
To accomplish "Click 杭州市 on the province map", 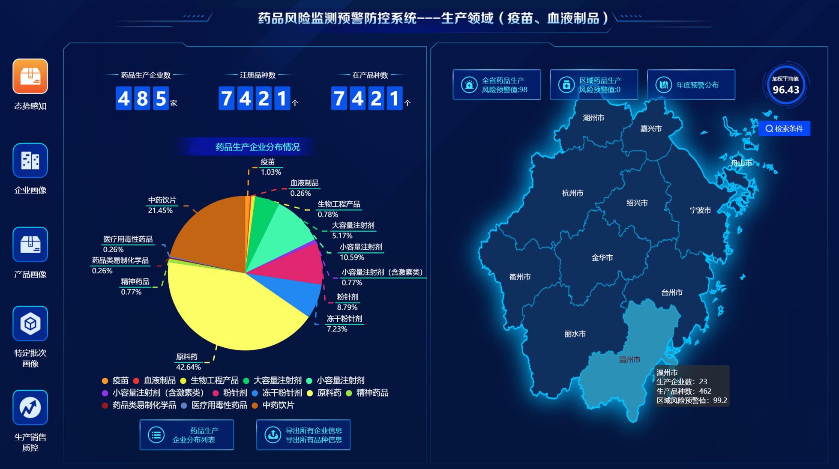I will click(x=573, y=193).
